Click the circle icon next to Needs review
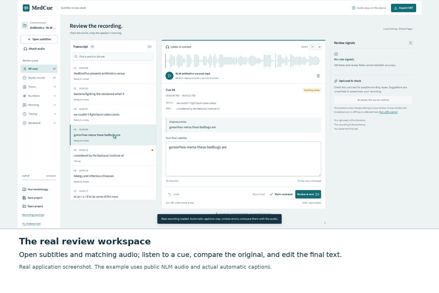Viewport: 439px width, 293px height. 25,77
